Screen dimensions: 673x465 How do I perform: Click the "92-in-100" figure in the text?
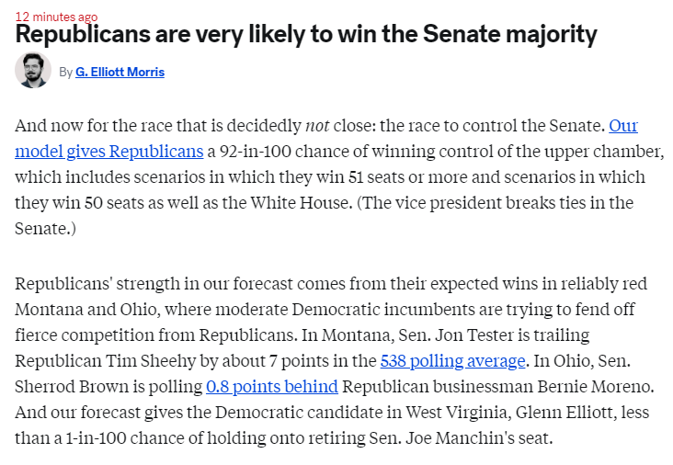point(256,152)
